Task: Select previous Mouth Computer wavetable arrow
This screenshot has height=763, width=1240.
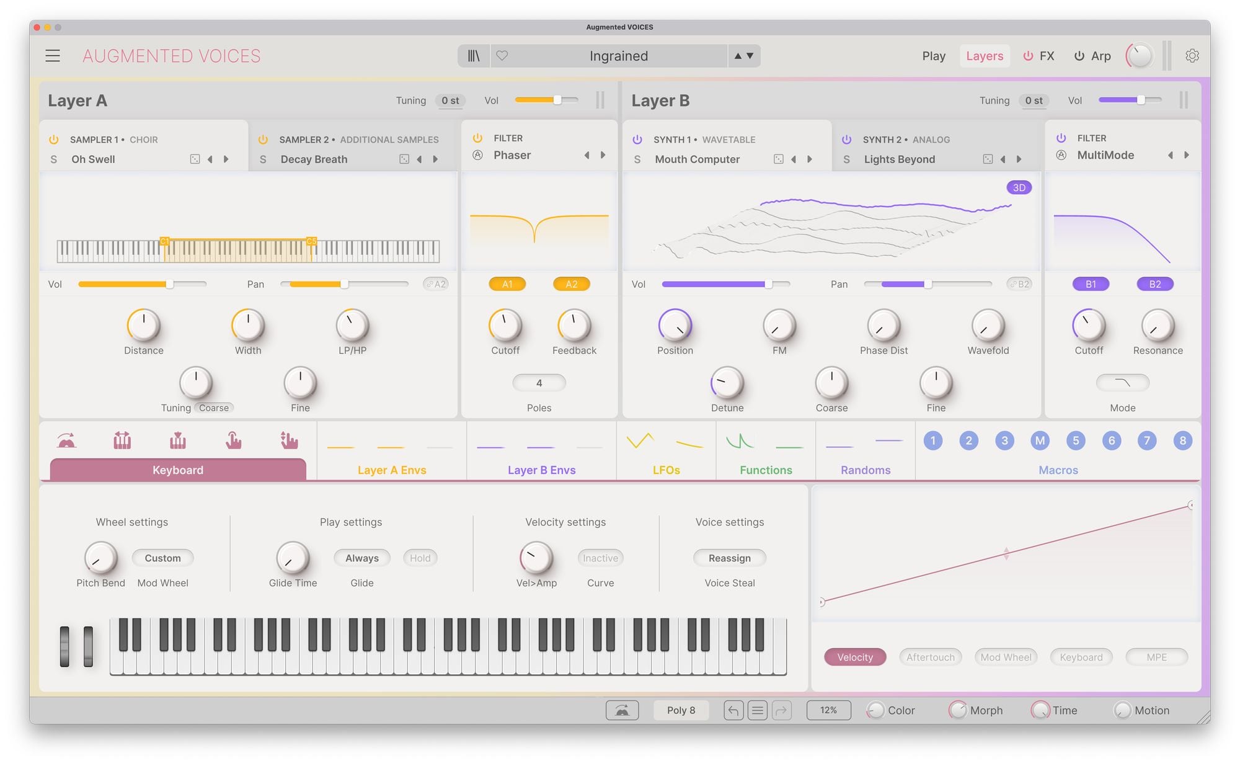Action: tap(794, 159)
